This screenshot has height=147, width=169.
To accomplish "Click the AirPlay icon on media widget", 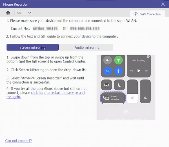I will pyautogui.click(x=148, y=57).
